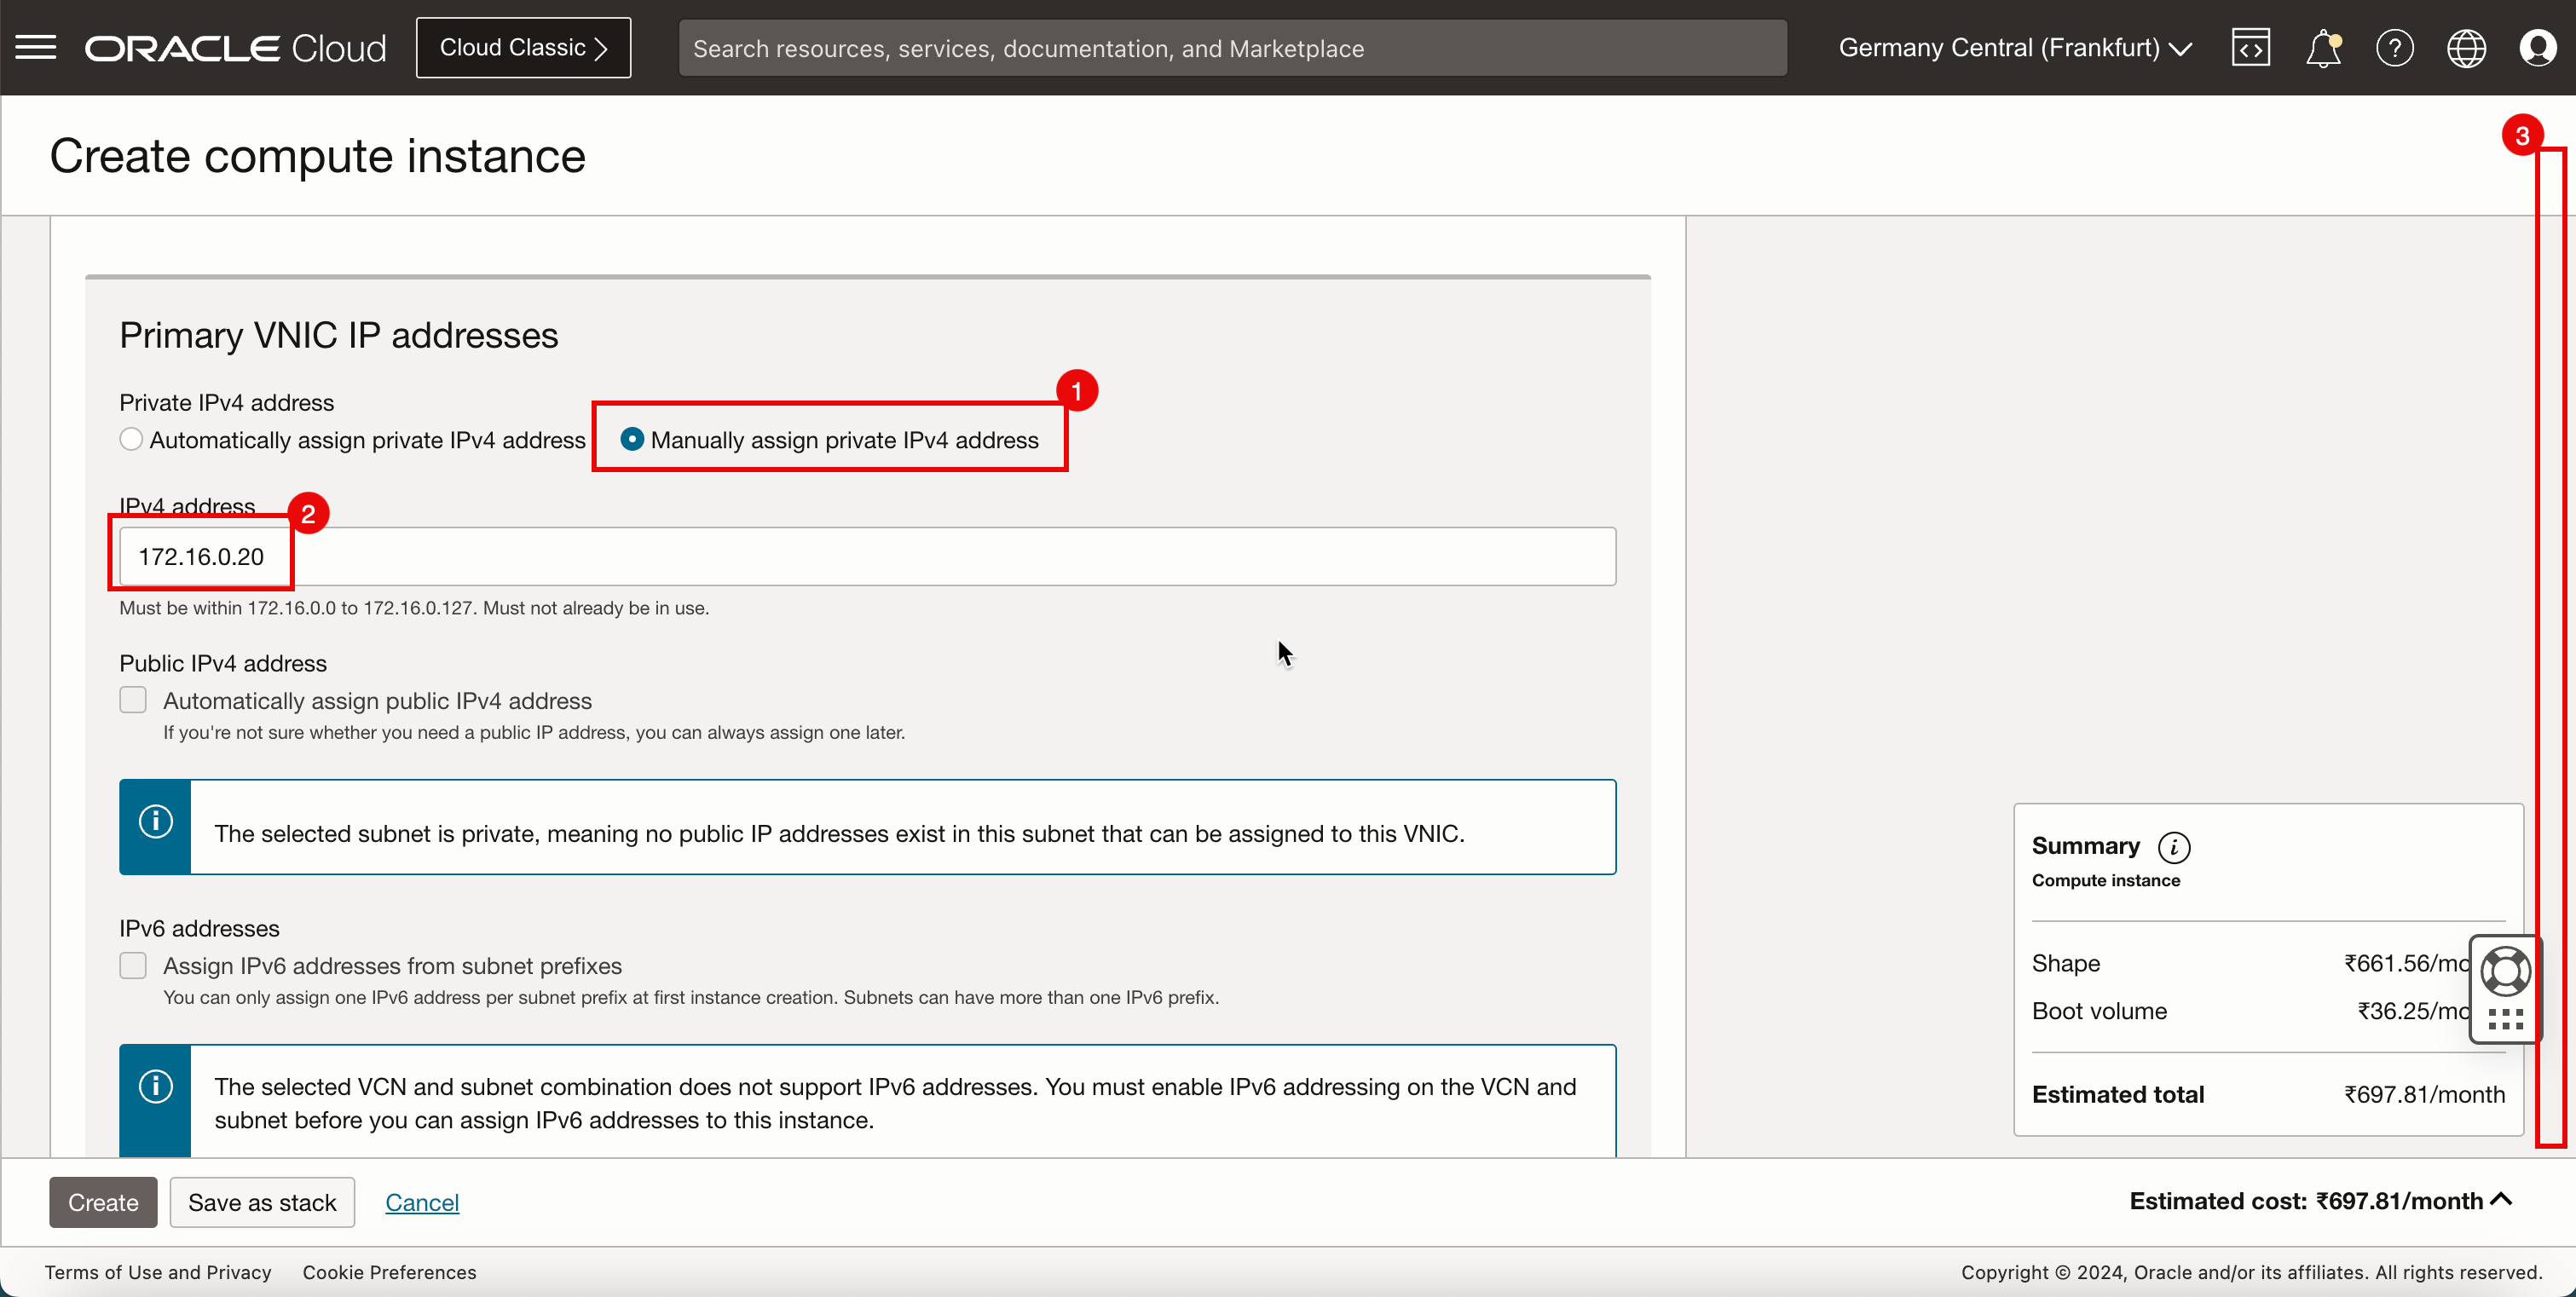Select Automatically assign private IPv4 address
2576x1297 pixels.
(130, 438)
